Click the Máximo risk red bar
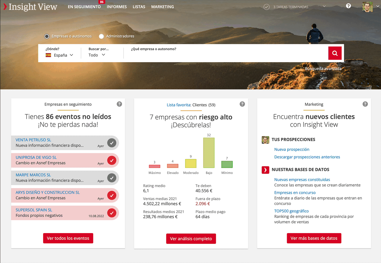The image size is (381, 263). (155, 166)
